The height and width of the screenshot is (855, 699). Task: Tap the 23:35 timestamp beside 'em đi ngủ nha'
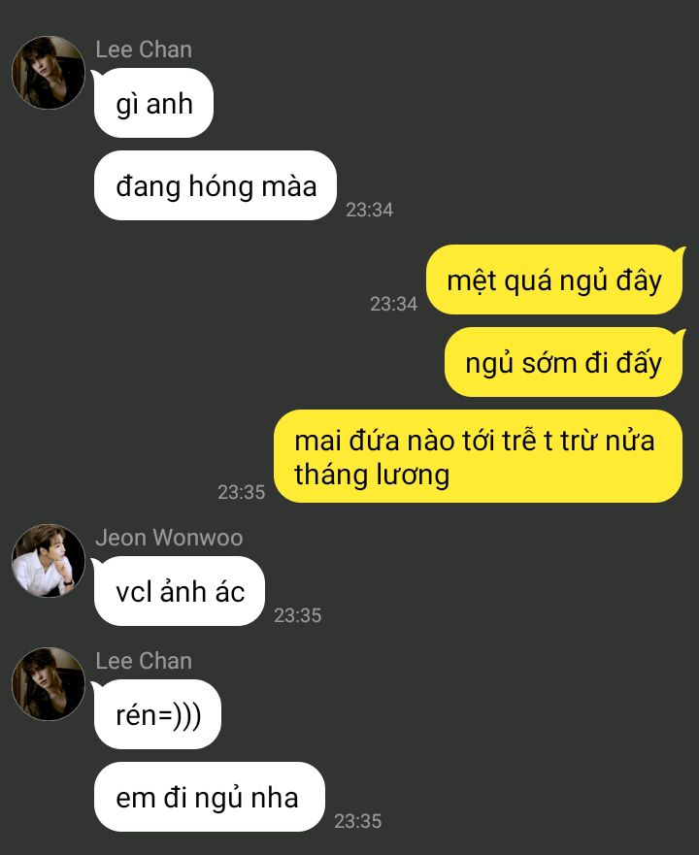(x=357, y=821)
